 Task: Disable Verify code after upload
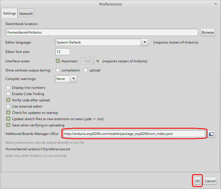point(8,100)
